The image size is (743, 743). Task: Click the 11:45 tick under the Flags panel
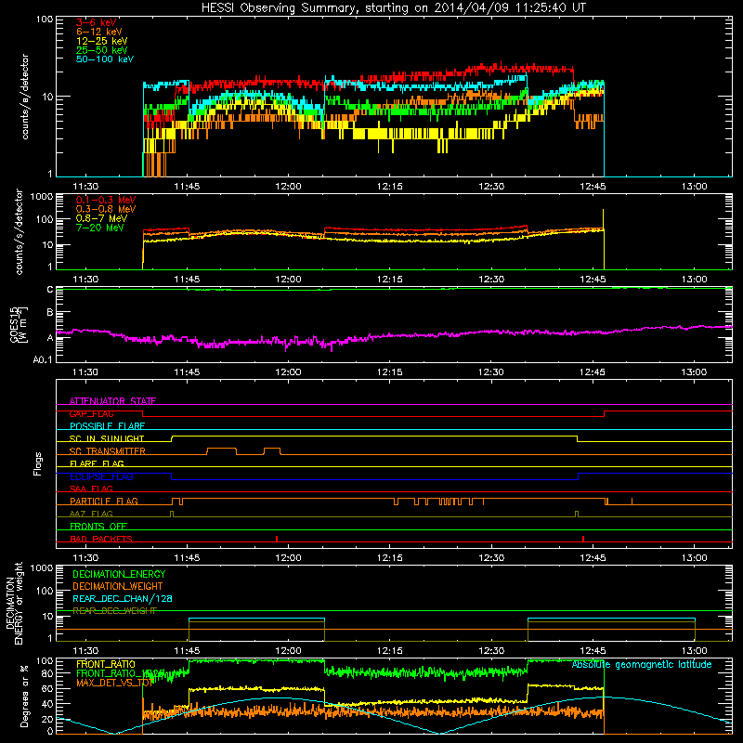point(187,558)
